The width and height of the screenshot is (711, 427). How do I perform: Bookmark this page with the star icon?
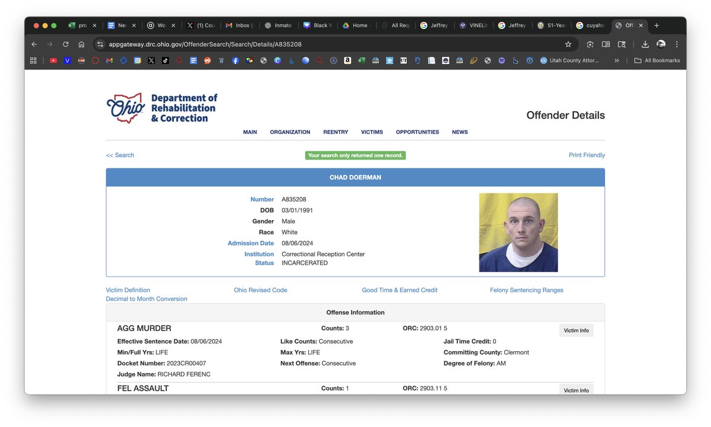point(568,44)
